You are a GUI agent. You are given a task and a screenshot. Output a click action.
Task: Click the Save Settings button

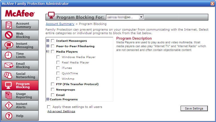pyautogui.click(x=194, y=108)
